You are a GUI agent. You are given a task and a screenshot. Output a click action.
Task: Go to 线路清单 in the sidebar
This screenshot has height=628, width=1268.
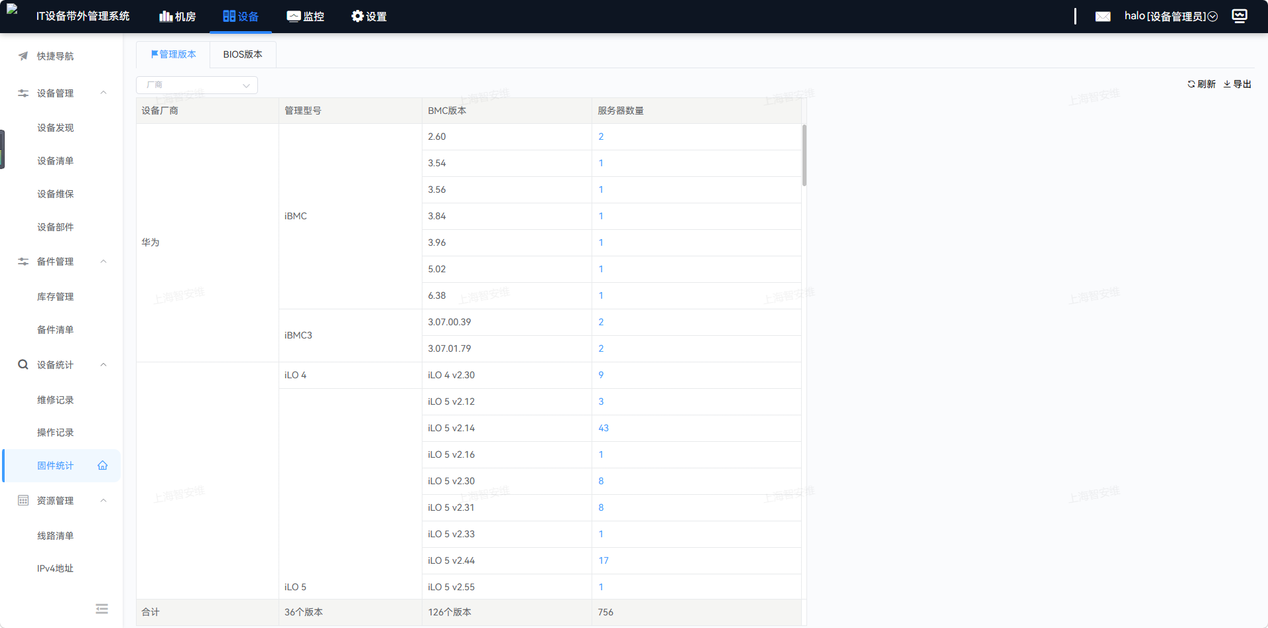(x=56, y=536)
